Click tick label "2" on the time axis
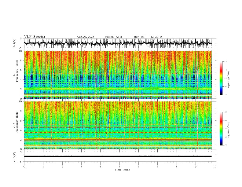The width and height of the screenshot is (242, 187). (x=62, y=167)
